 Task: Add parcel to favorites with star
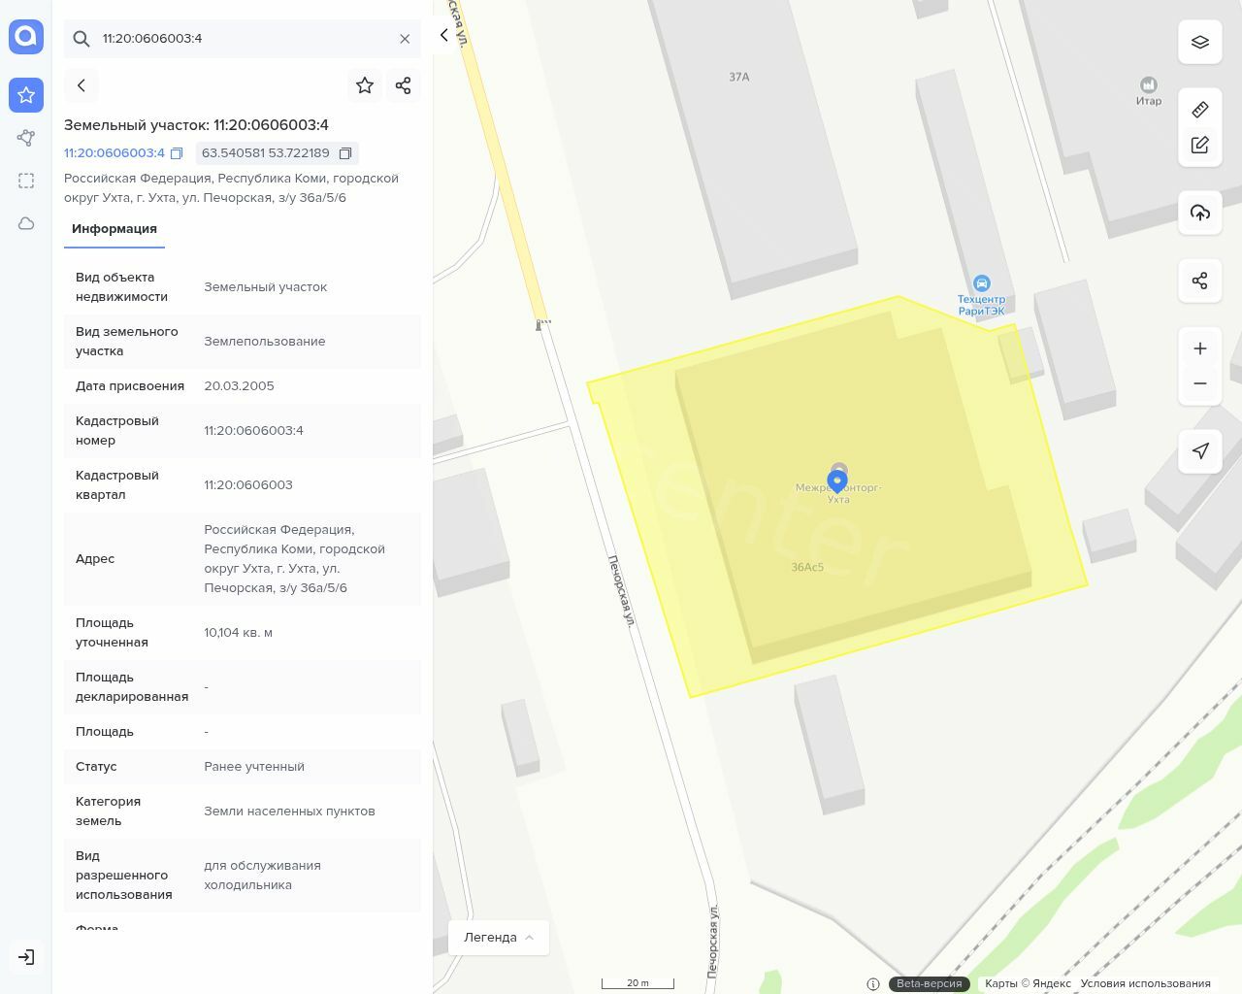365,85
